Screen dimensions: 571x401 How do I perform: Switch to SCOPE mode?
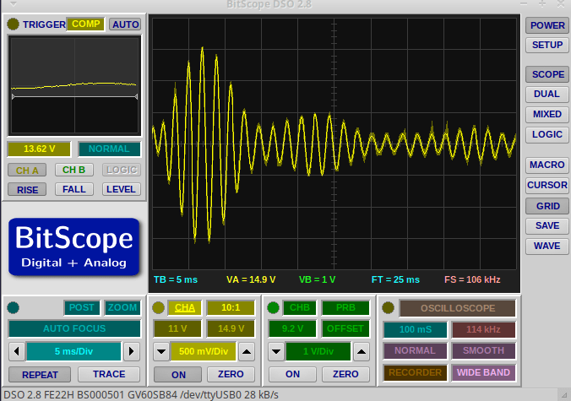[547, 74]
